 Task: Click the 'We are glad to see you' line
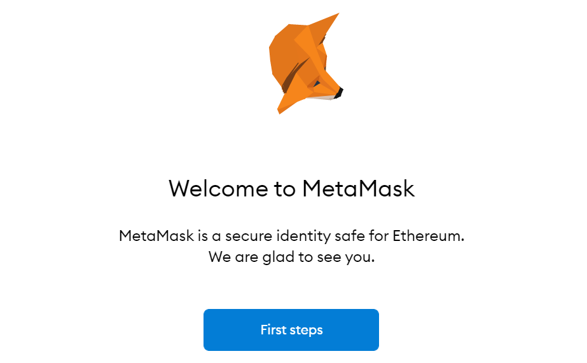291,257
